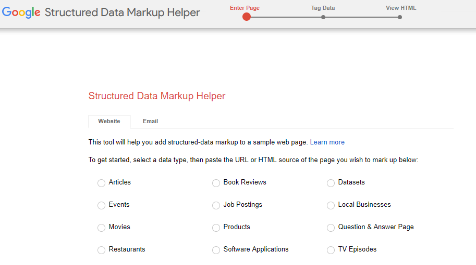476x265 pixels.
Task: Click the Tag Data step marker
Action: tap(323, 17)
